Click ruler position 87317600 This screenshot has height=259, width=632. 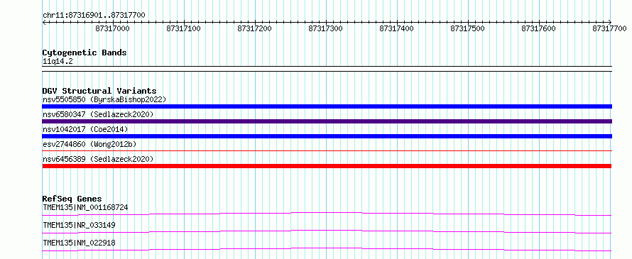(538, 28)
